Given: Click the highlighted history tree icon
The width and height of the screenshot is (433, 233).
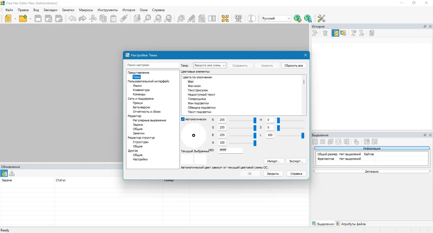Looking at the screenshot, I should click(x=335, y=33).
